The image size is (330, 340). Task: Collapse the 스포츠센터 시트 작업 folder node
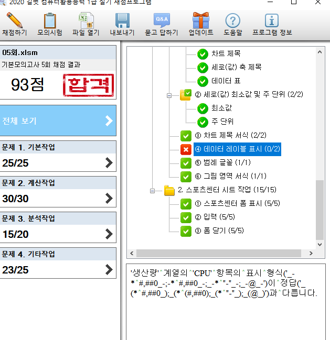(153, 191)
